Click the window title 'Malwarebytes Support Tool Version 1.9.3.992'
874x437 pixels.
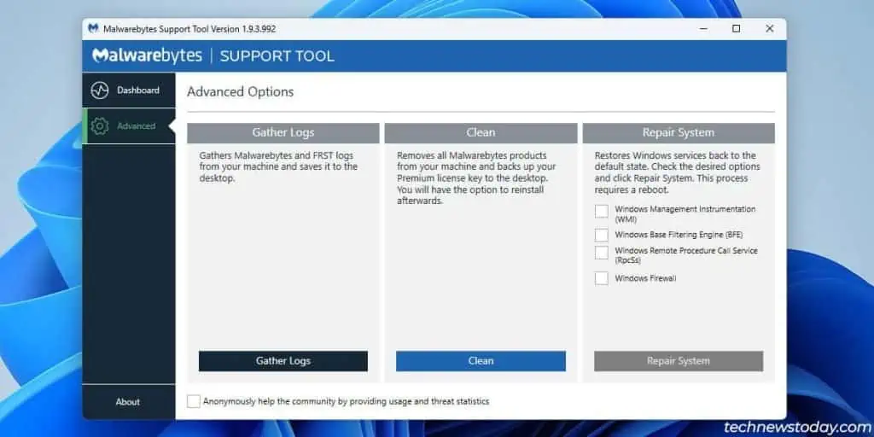pyautogui.click(x=189, y=29)
